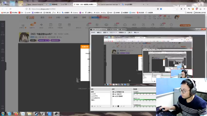
Task: Open Windows Start button
Action: click(x=3, y=114)
